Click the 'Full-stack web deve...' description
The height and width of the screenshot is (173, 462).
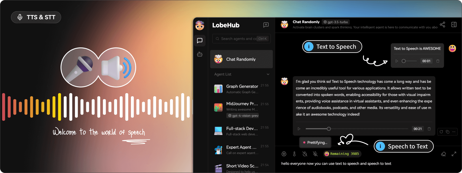(242, 134)
